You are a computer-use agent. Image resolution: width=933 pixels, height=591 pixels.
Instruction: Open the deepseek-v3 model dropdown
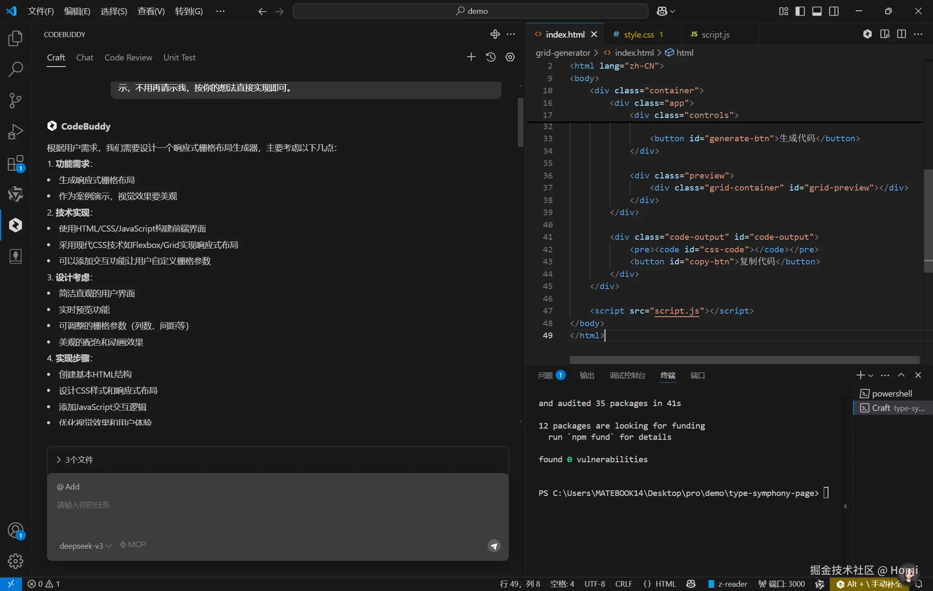(85, 546)
